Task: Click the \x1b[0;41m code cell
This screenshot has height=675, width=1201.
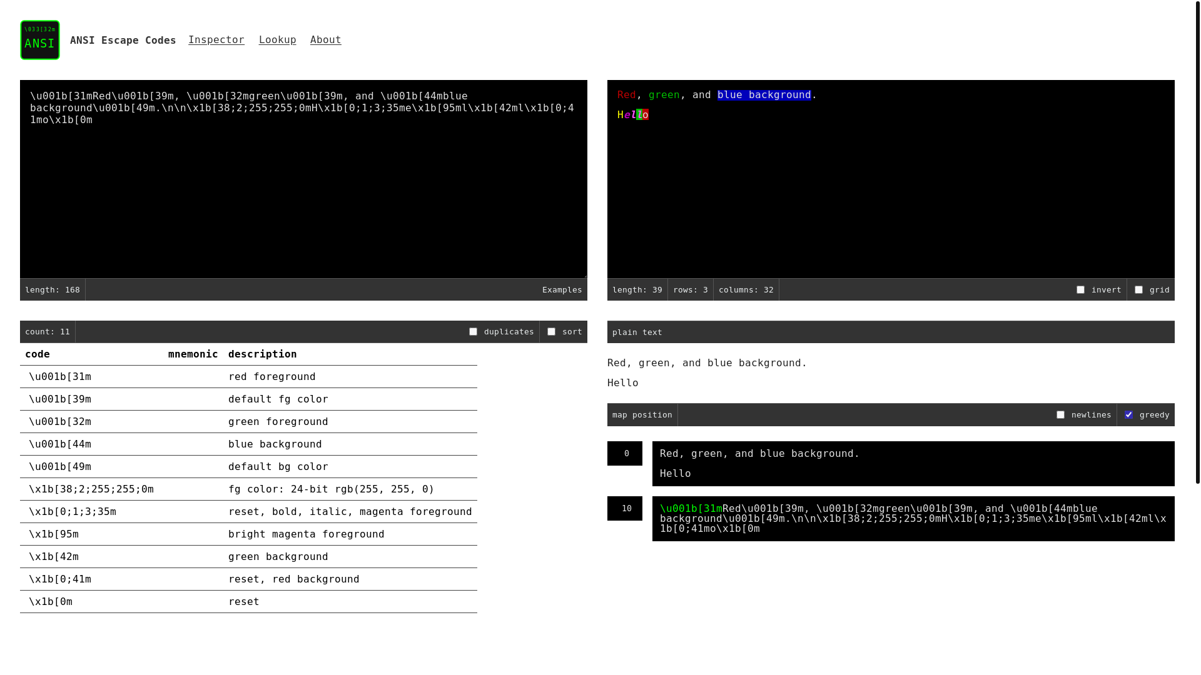Action: pos(60,579)
